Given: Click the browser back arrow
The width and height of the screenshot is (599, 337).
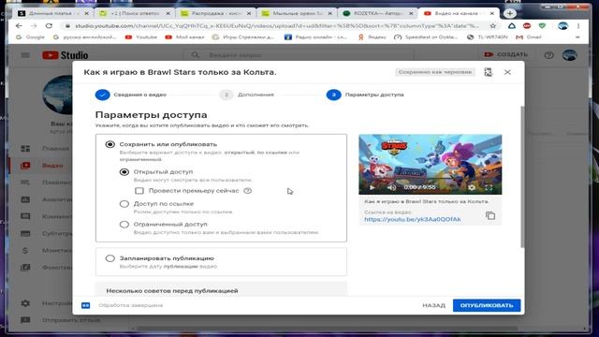Looking at the screenshot, I should (x=19, y=26).
